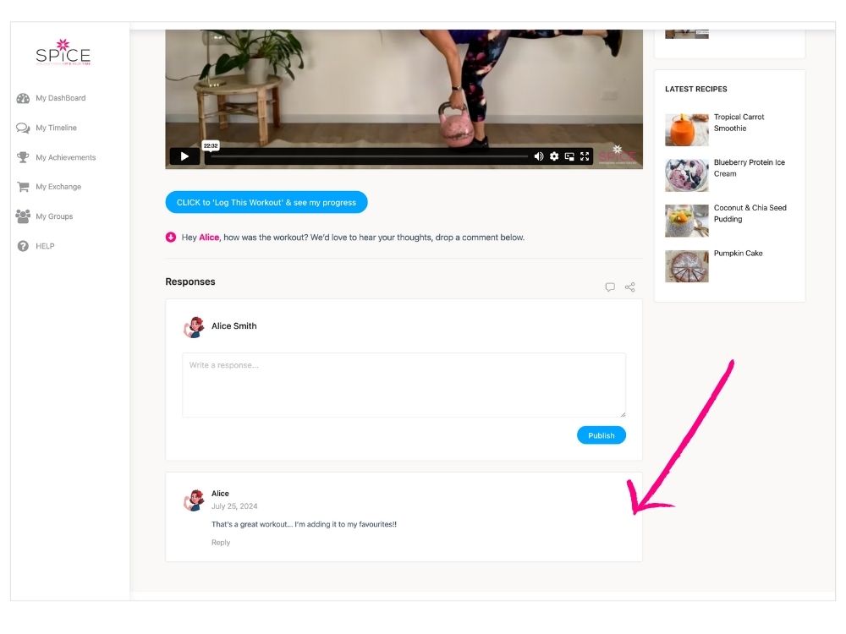
Task: Open My Groups from sidebar
Action: point(54,216)
